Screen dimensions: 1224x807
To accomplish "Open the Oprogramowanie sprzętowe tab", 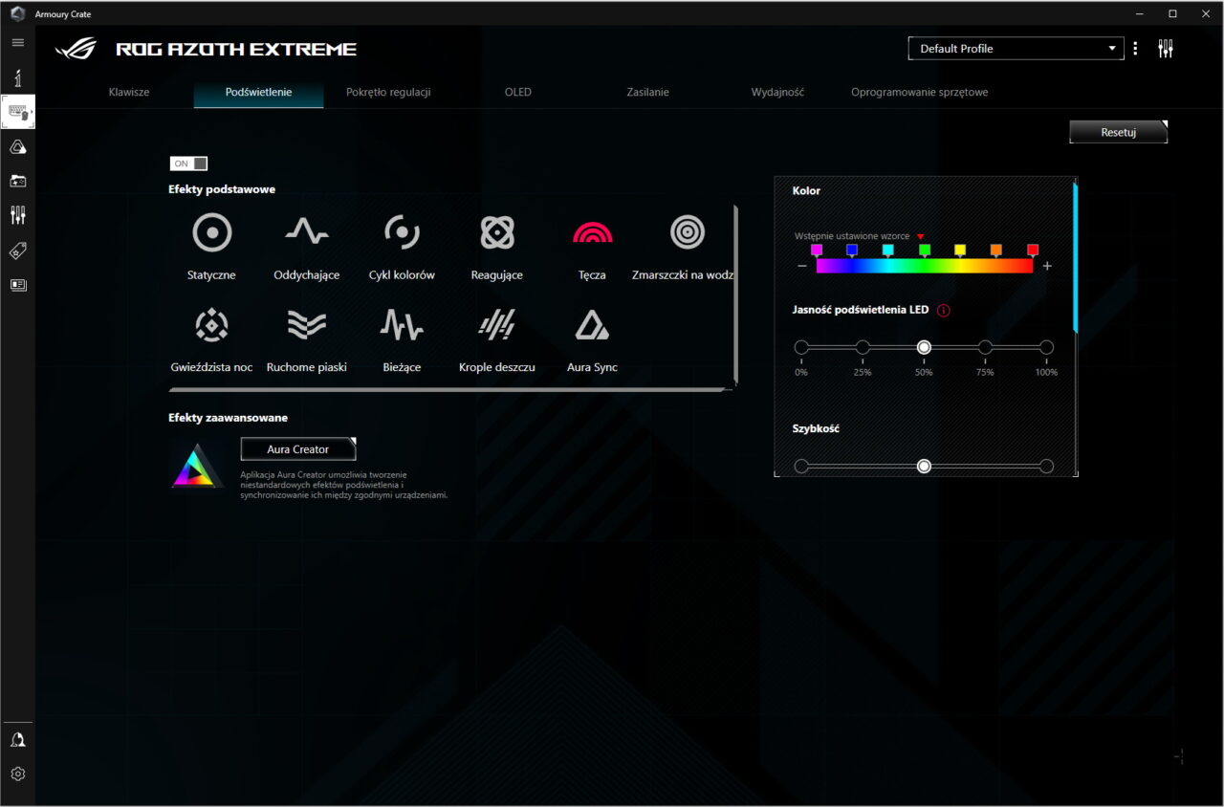I will 920,93.
